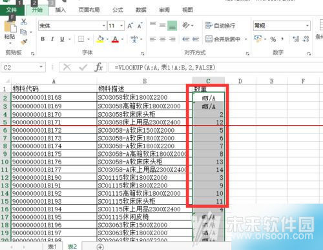Image resolution: width=323 pixels, height=250 pixels.
Task: Click the Top Align icon
Action: [153, 24]
